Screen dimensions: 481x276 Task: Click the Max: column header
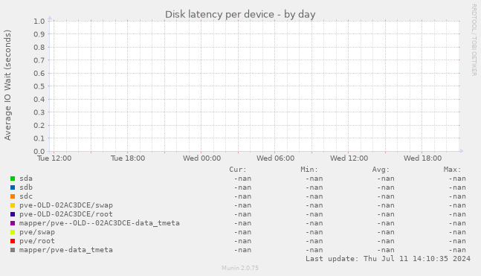452,170
